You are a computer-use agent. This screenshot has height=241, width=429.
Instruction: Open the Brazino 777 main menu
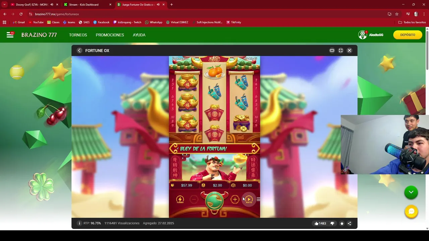10,35
